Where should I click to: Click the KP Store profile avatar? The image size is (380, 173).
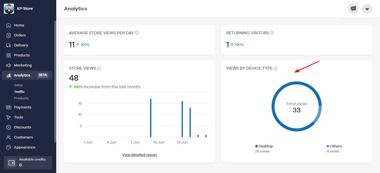9,9
